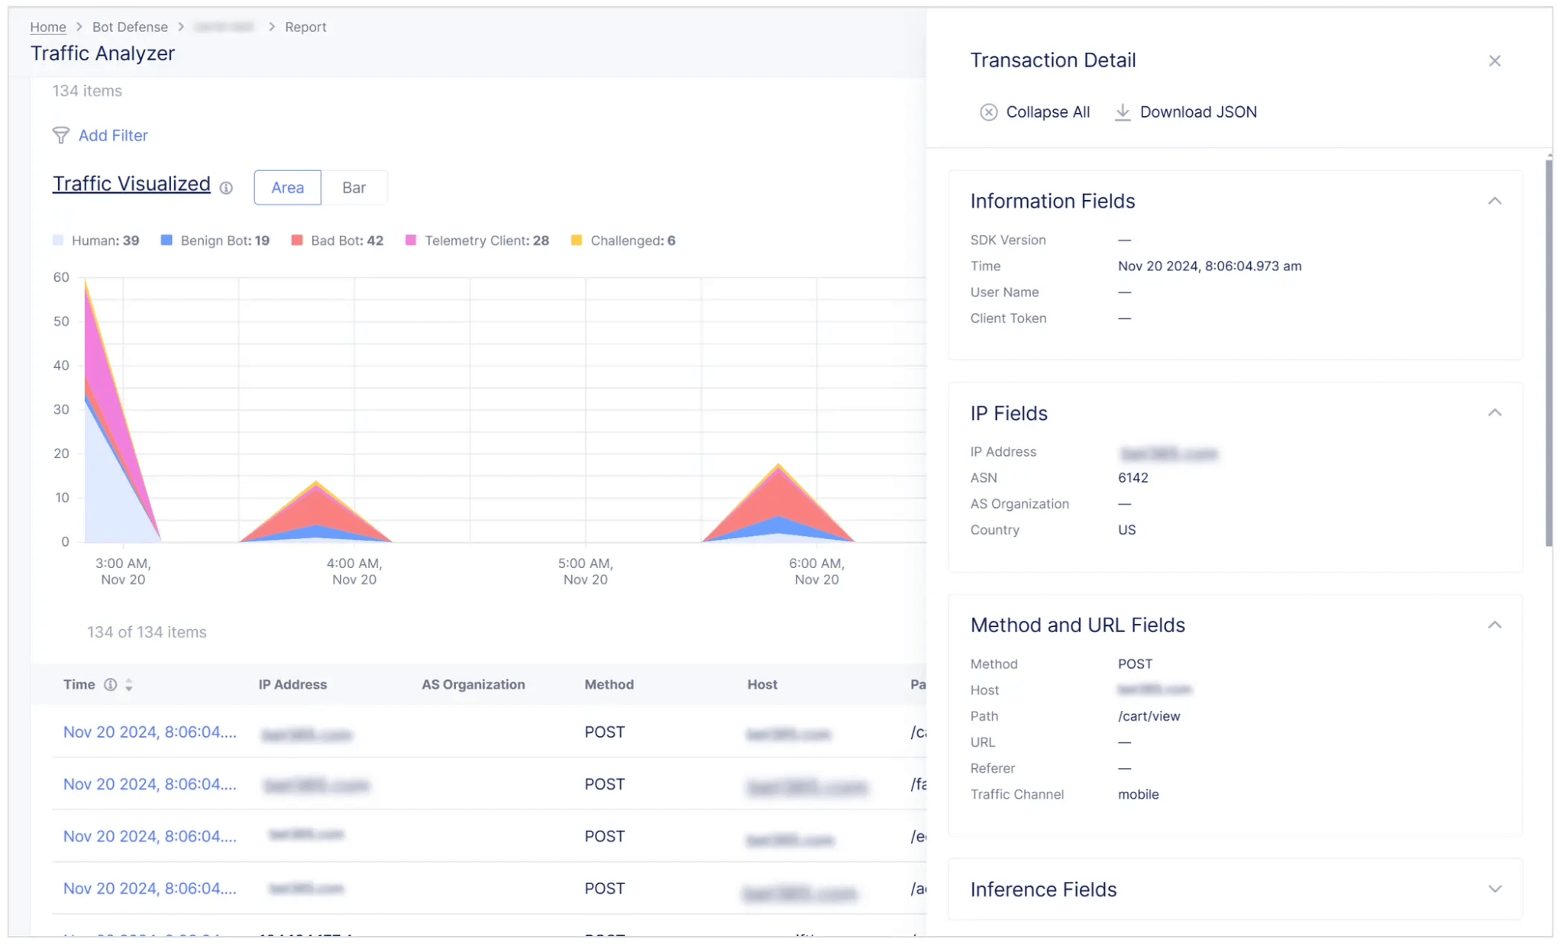This screenshot has width=1564, height=946.
Task: Select the Area chart view
Action: [x=286, y=187]
